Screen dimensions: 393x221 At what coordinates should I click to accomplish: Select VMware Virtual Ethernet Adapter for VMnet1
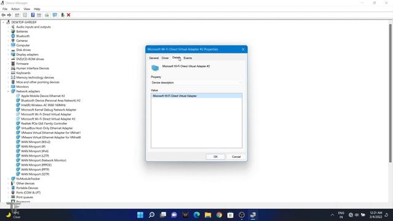51,133
